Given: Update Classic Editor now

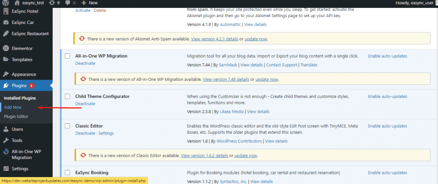Looking at the screenshot, I should 246,156.
